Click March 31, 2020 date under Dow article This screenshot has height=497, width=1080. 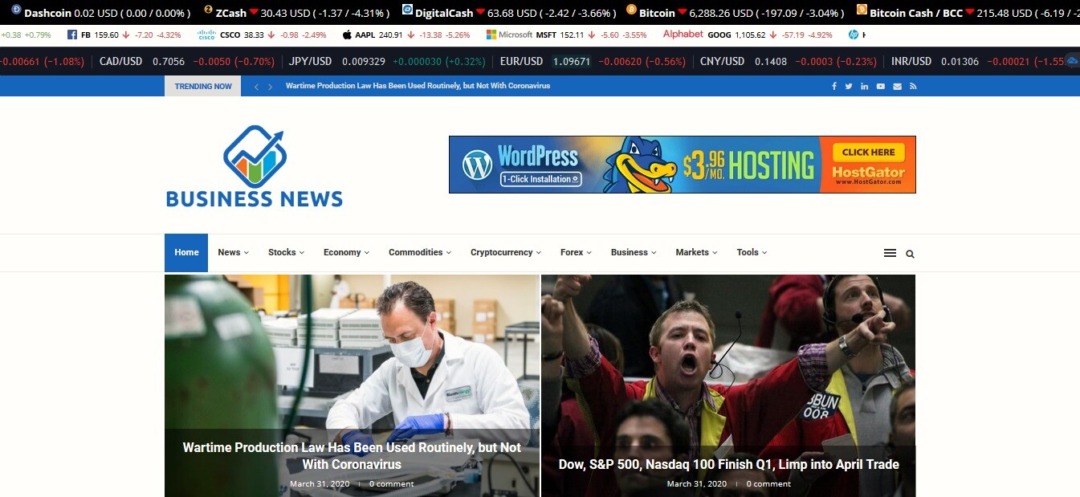pyautogui.click(x=697, y=483)
